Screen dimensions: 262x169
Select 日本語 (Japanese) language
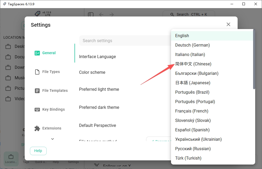tap(212, 83)
